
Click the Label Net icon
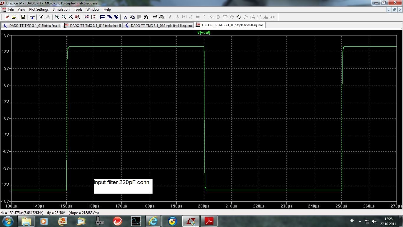(184, 17)
